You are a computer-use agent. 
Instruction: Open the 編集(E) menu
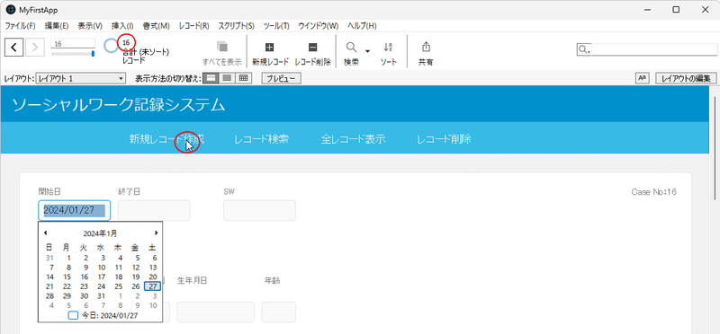(x=57, y=26)
